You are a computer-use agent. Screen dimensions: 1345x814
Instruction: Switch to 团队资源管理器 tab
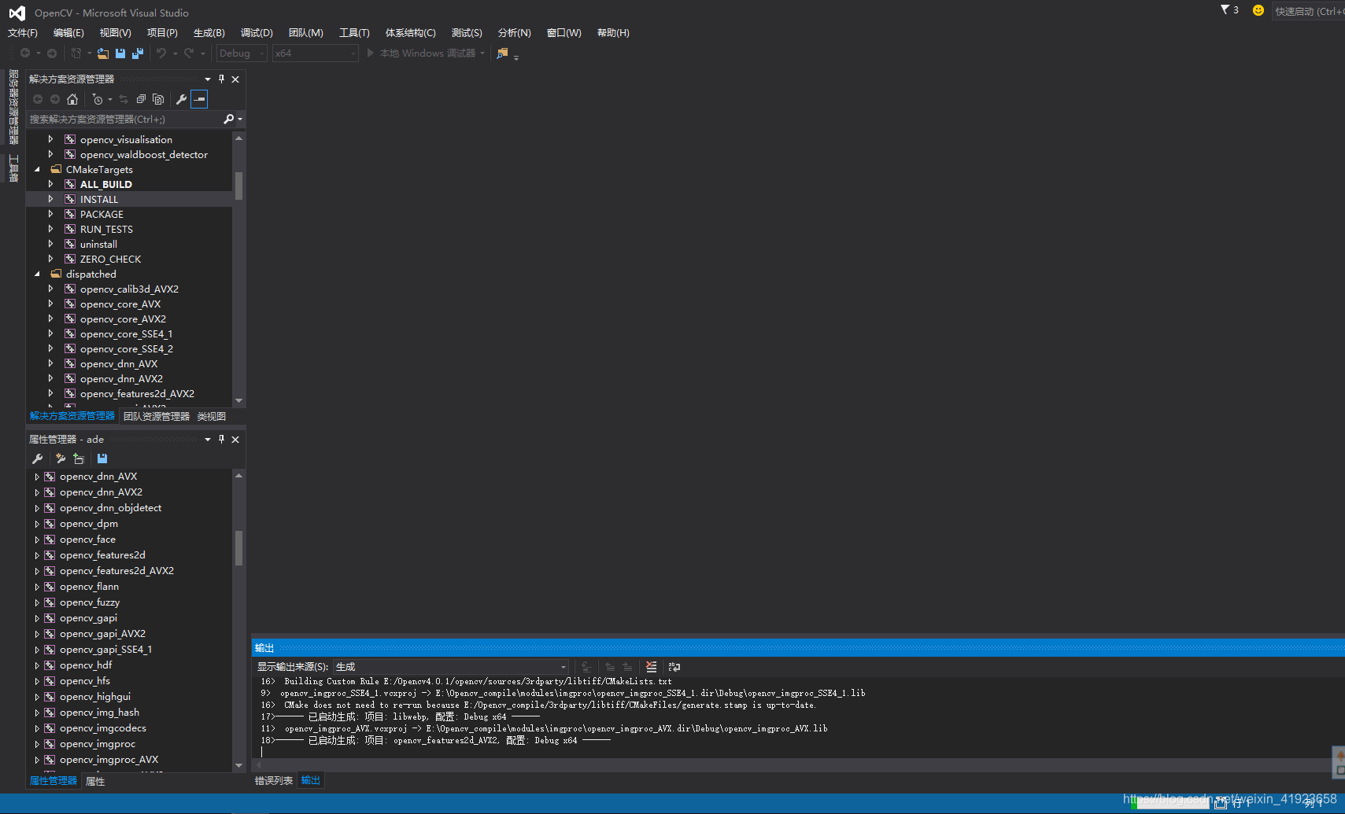[x=157, y=416]
